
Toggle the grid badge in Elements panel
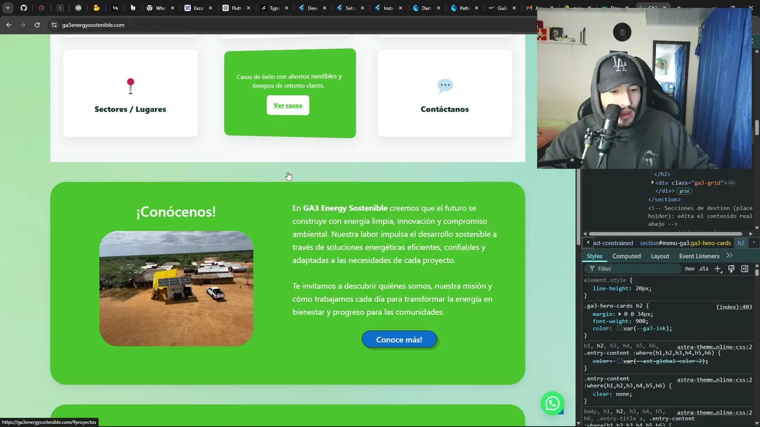pyautogui.click(x=684, y=192)
